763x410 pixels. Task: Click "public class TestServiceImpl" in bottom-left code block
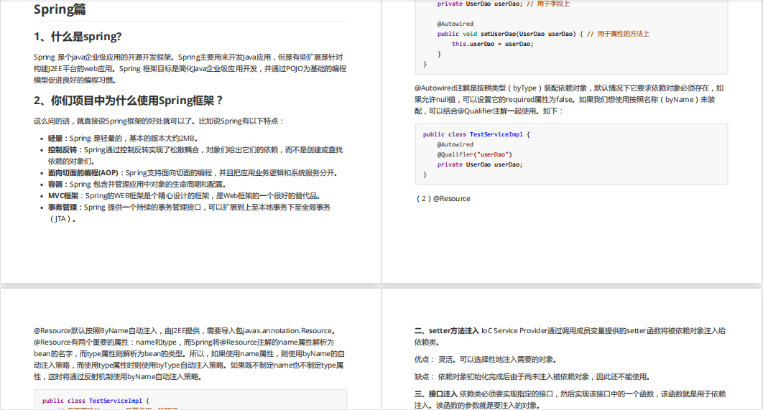[92, 401]
